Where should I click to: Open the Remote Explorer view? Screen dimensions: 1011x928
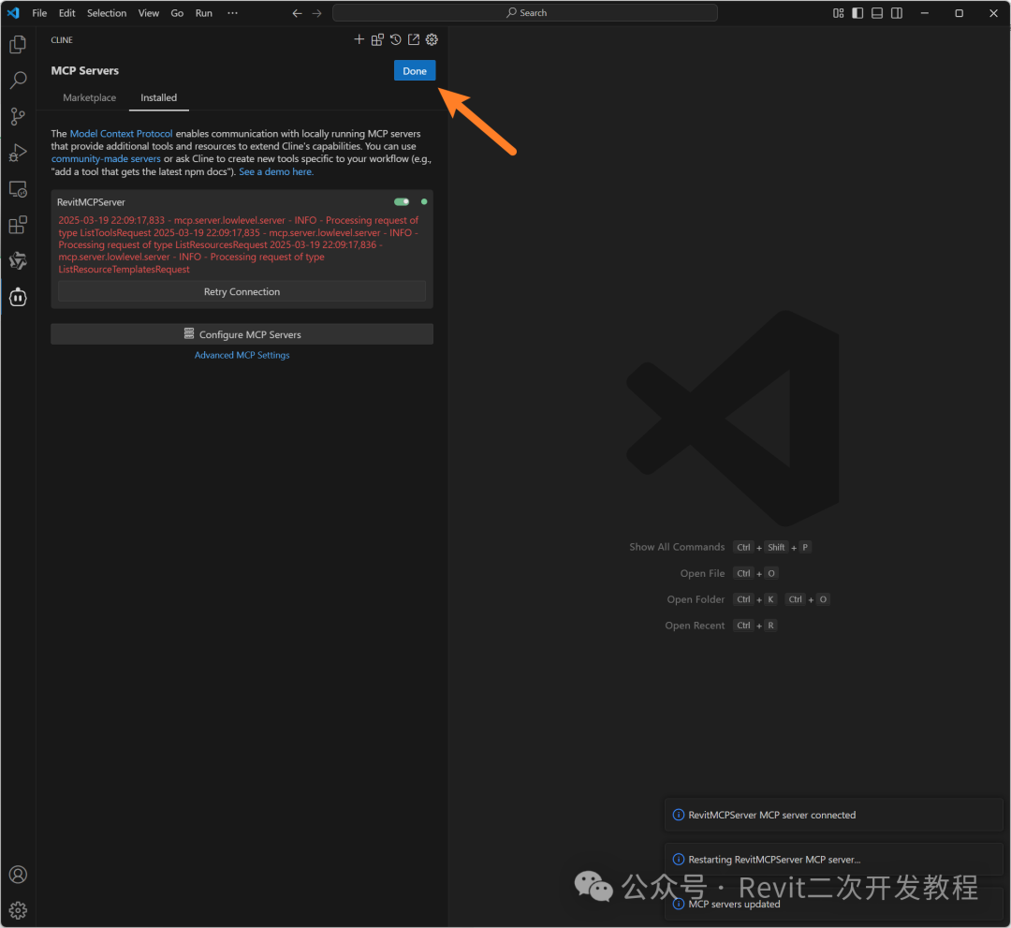pos(18,189)
